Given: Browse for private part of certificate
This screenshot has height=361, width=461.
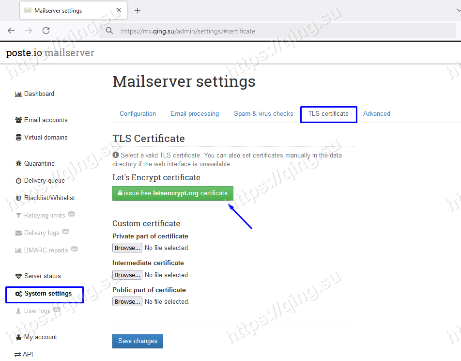Looking at the screenshot, I should (127, 248).
